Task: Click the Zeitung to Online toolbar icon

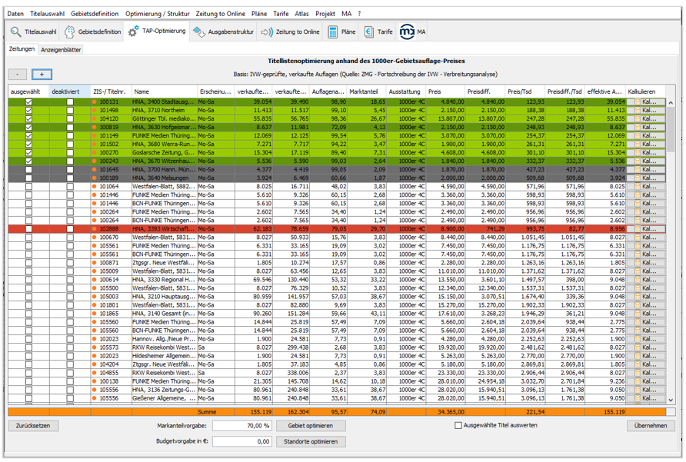Action: tap(267, 32)
